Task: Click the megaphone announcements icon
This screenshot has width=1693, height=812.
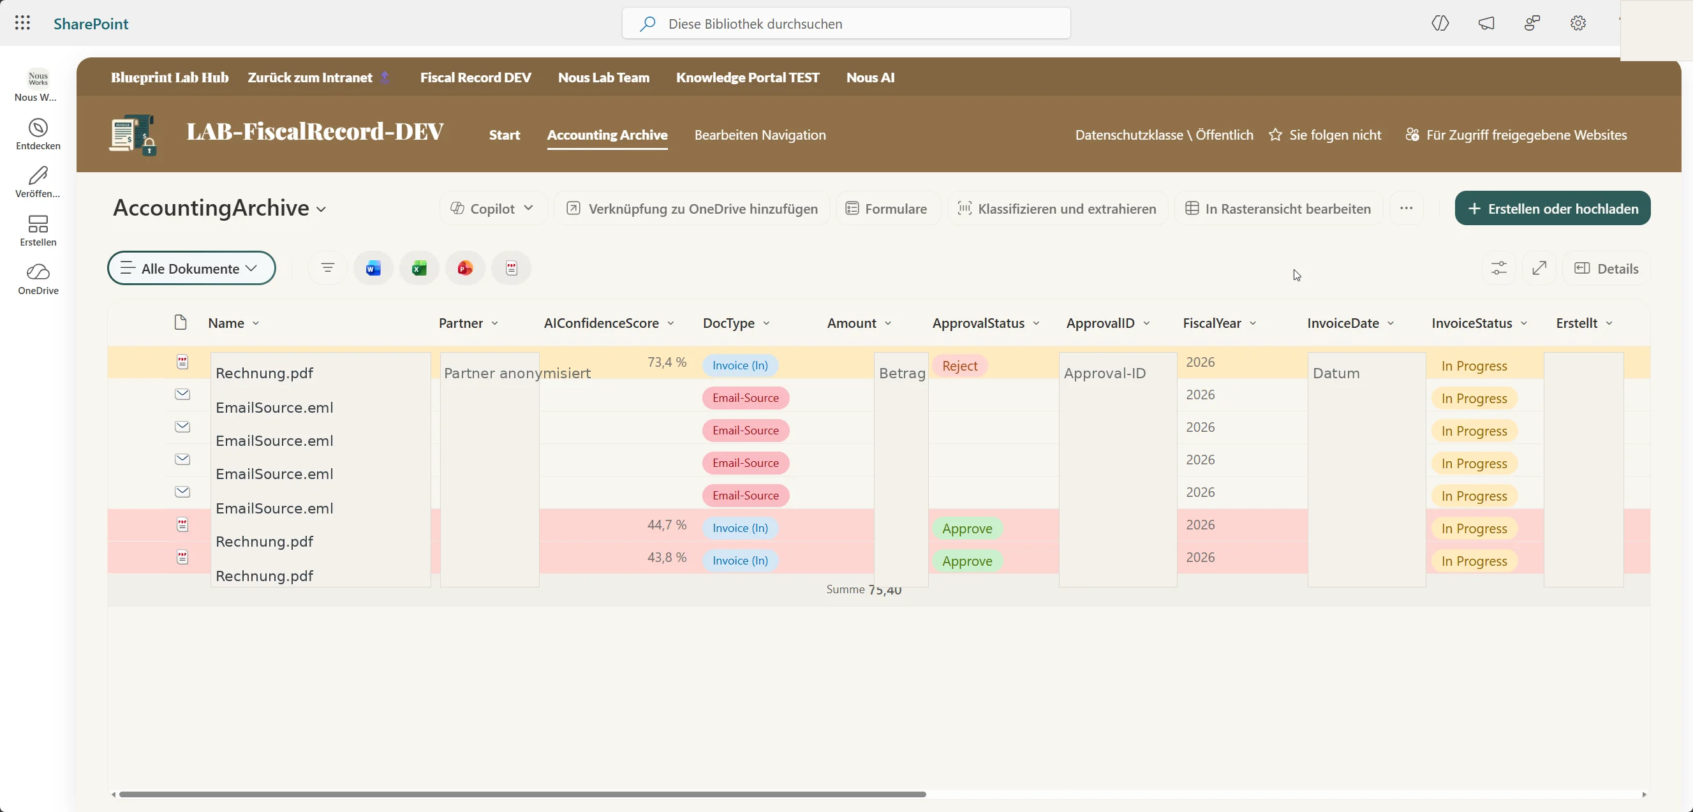Action: 1486,24
